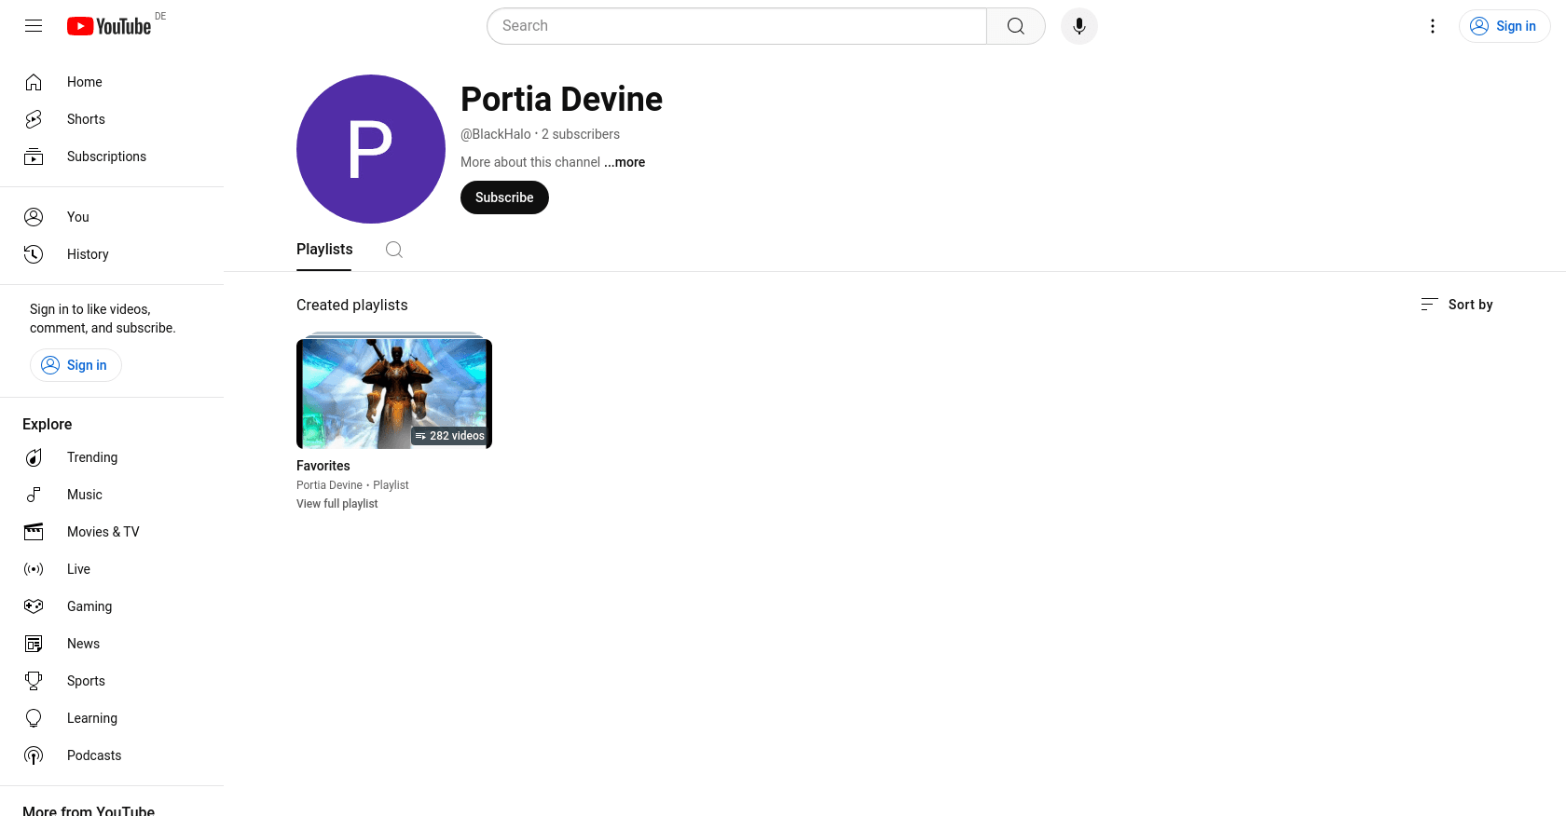This screenshot has width=1566, height=816.
Task: Click the Favorites playlist thumbnail
Action: pyautogui.click(x=393, y=393)
